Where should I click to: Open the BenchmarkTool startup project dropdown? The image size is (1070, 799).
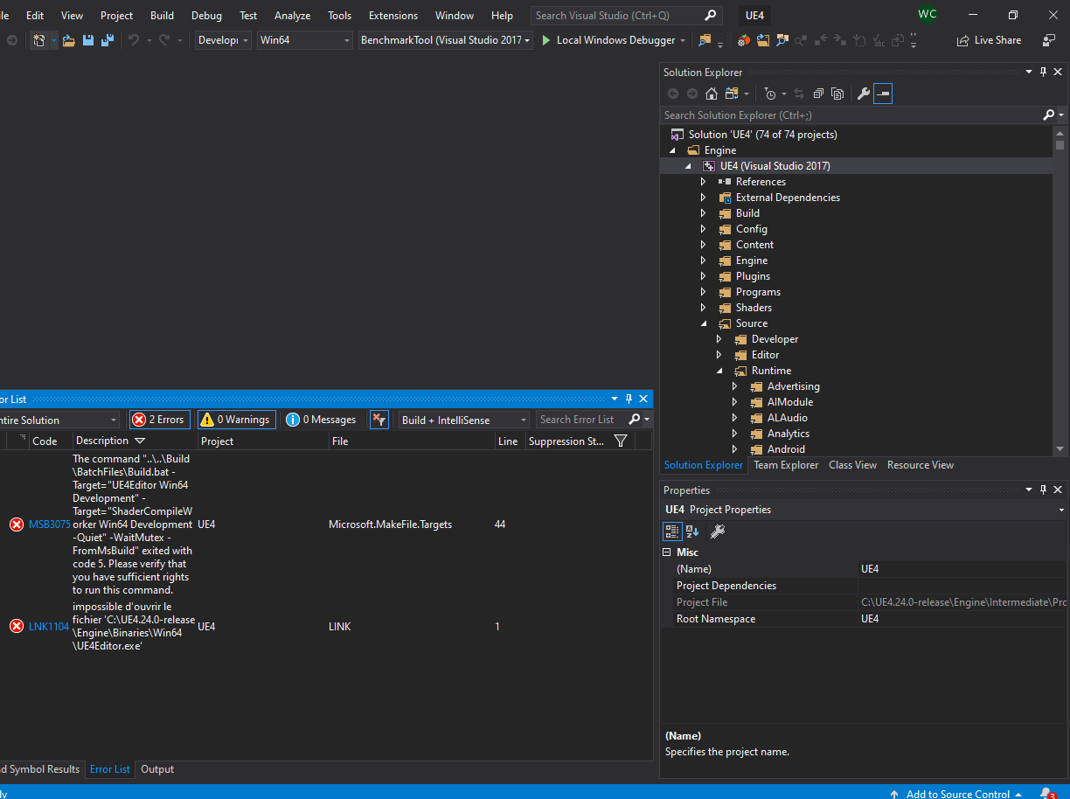[x=446, y=40]
